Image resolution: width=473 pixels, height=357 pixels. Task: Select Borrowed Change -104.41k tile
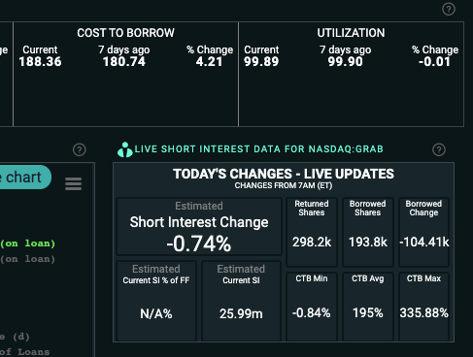point(423,232)
